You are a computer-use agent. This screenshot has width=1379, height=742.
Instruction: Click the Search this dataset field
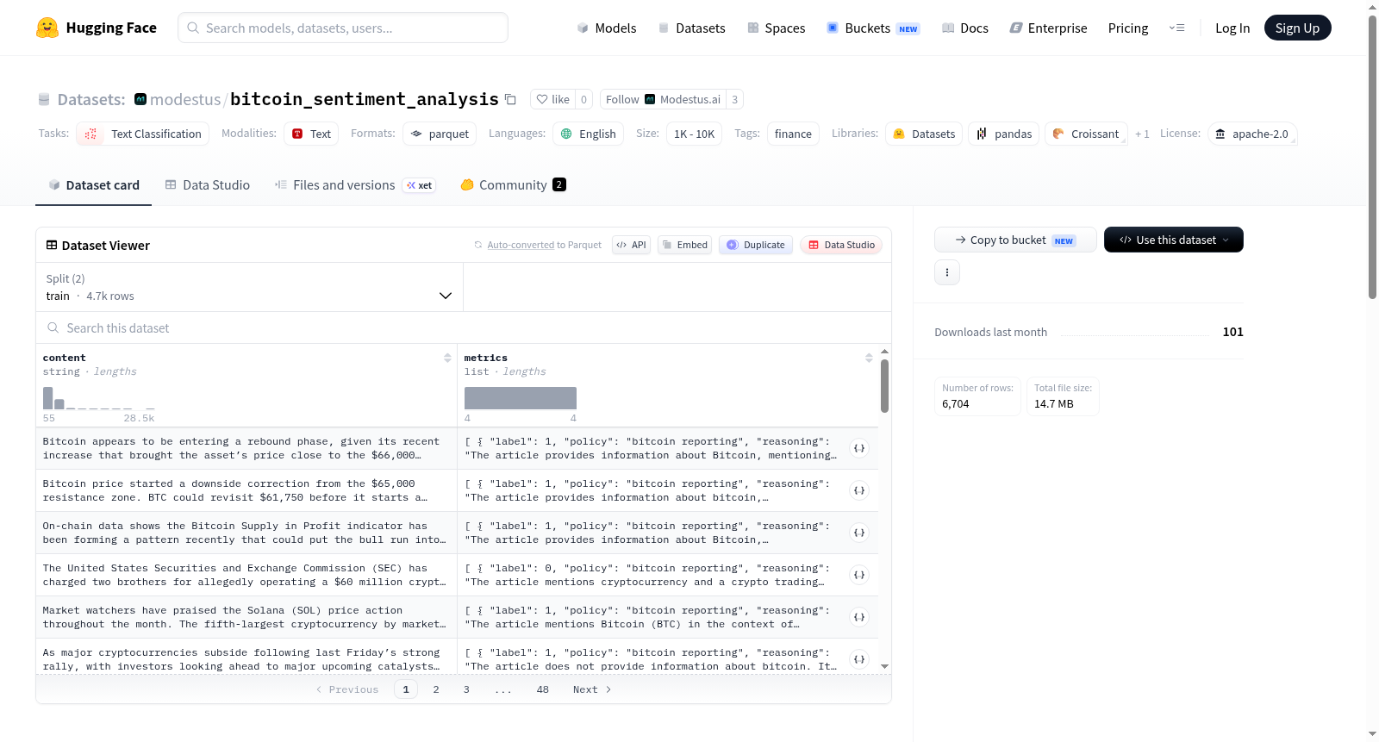(x=464, y=328)
